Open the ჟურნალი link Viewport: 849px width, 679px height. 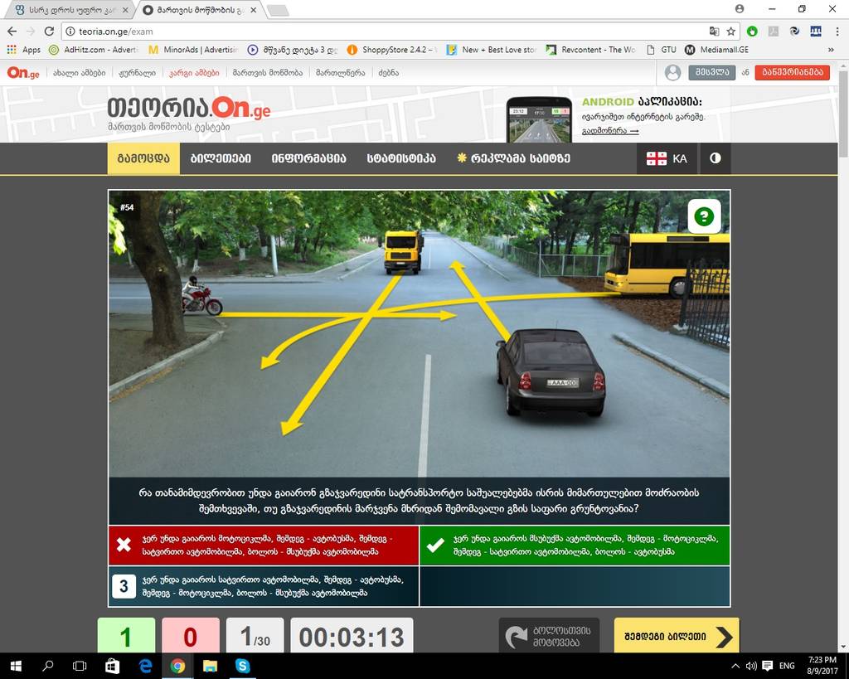(137, 73)
